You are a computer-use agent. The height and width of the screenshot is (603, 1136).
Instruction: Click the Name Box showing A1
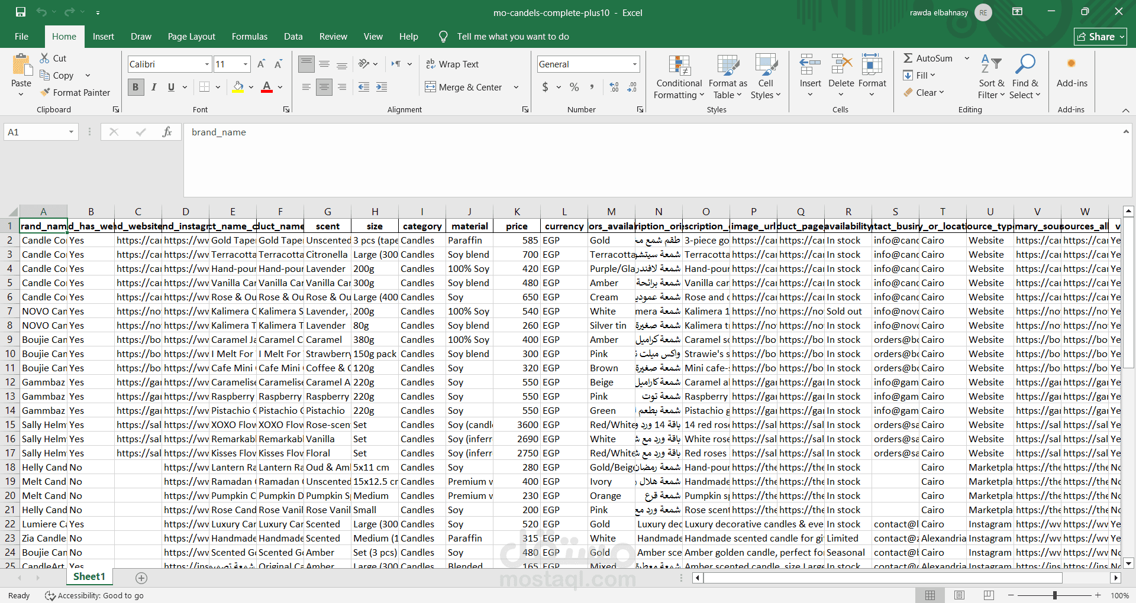[35, 132]
